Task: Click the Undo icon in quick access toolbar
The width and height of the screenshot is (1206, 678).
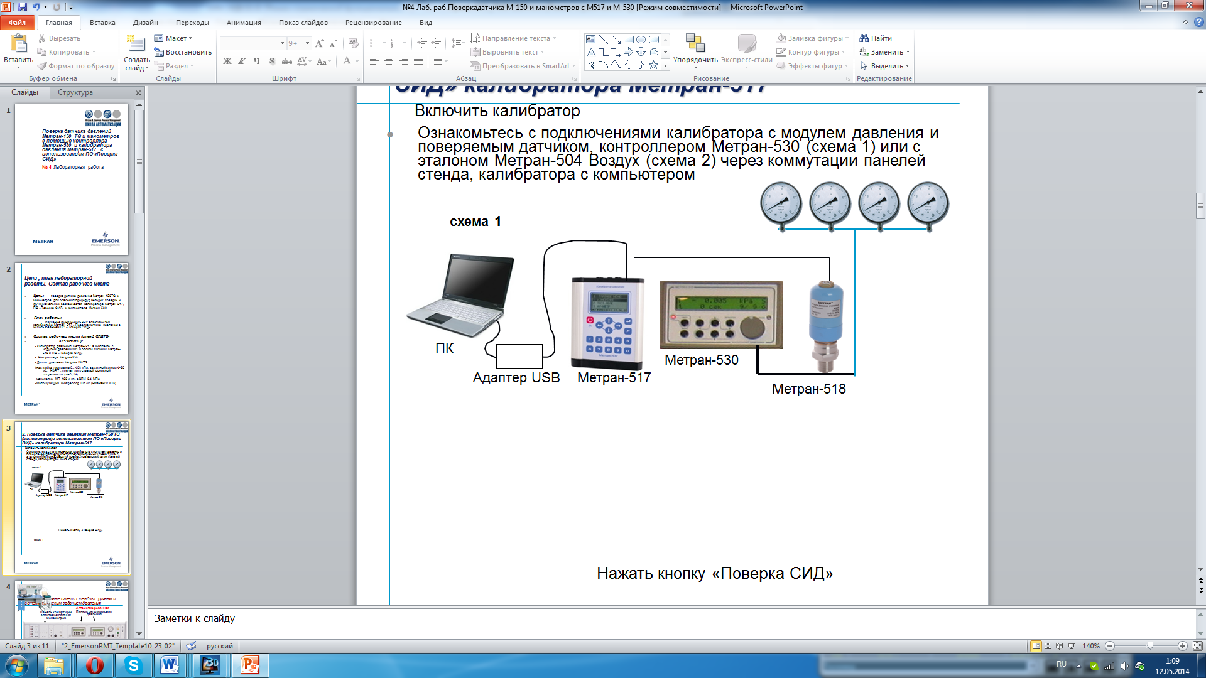Action: pos(36,7)
